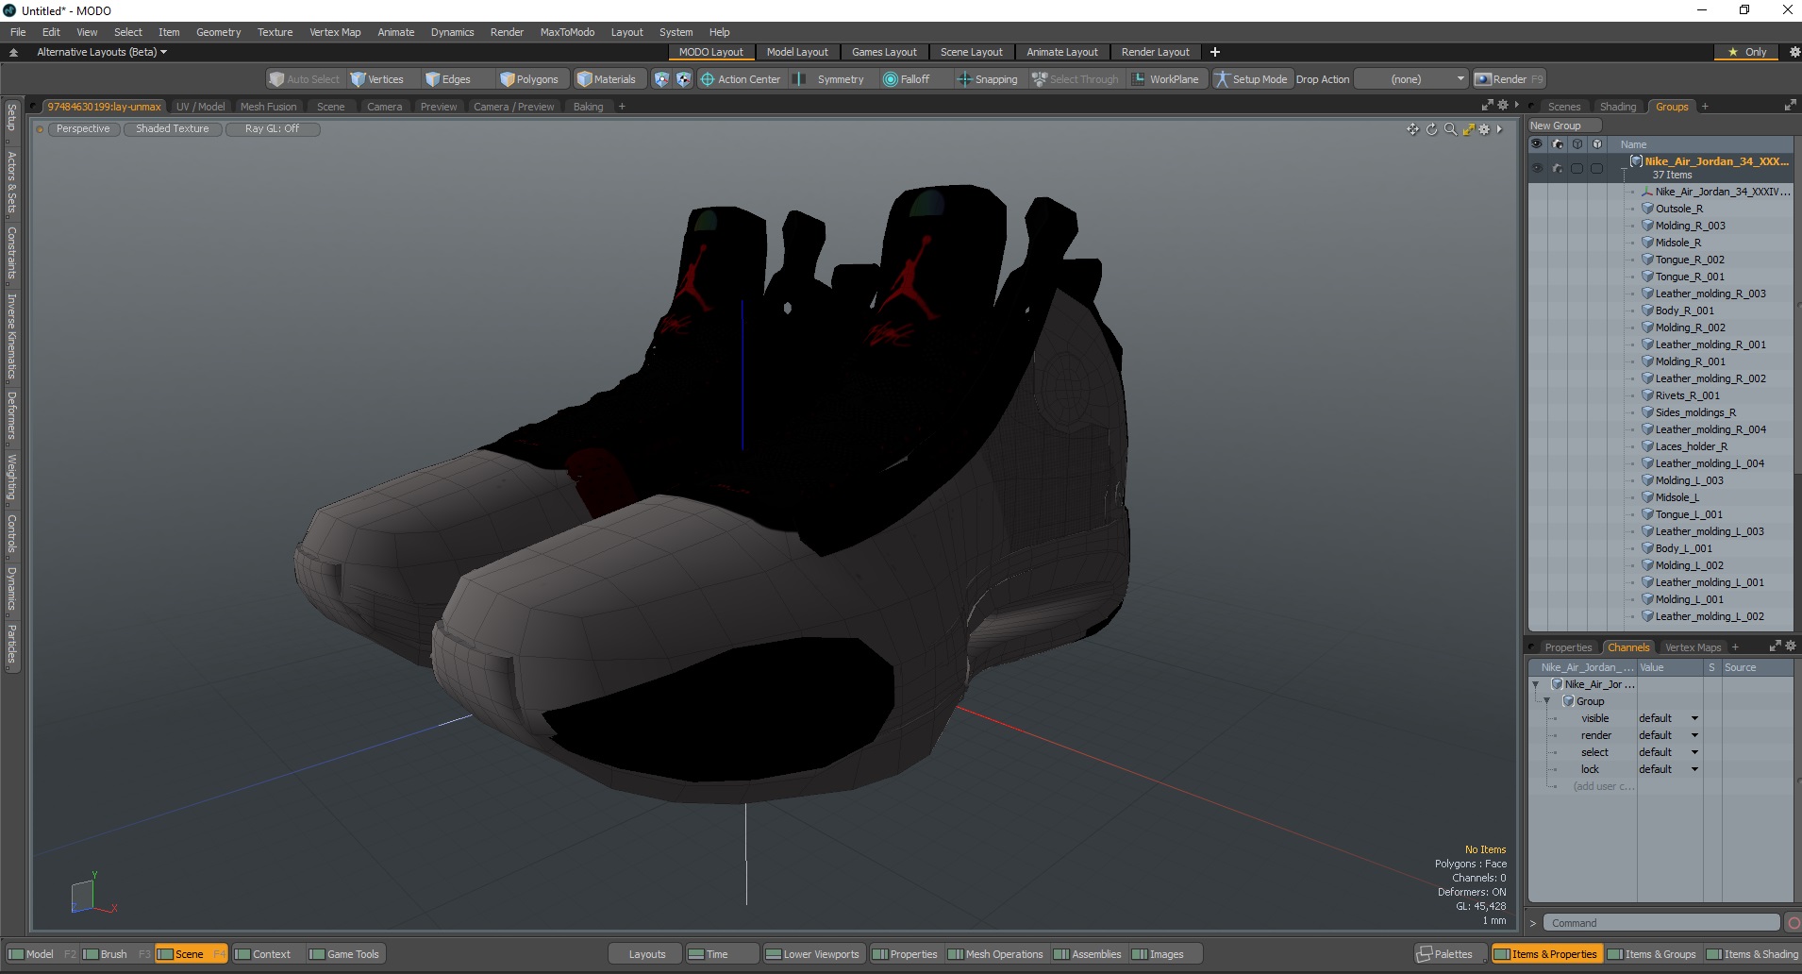Image resolution: width=1802 pixels, height=974 pixels.
Task: Toggle visibility eye of Nike_Air_Jordan group
Action: (1537, 168)
